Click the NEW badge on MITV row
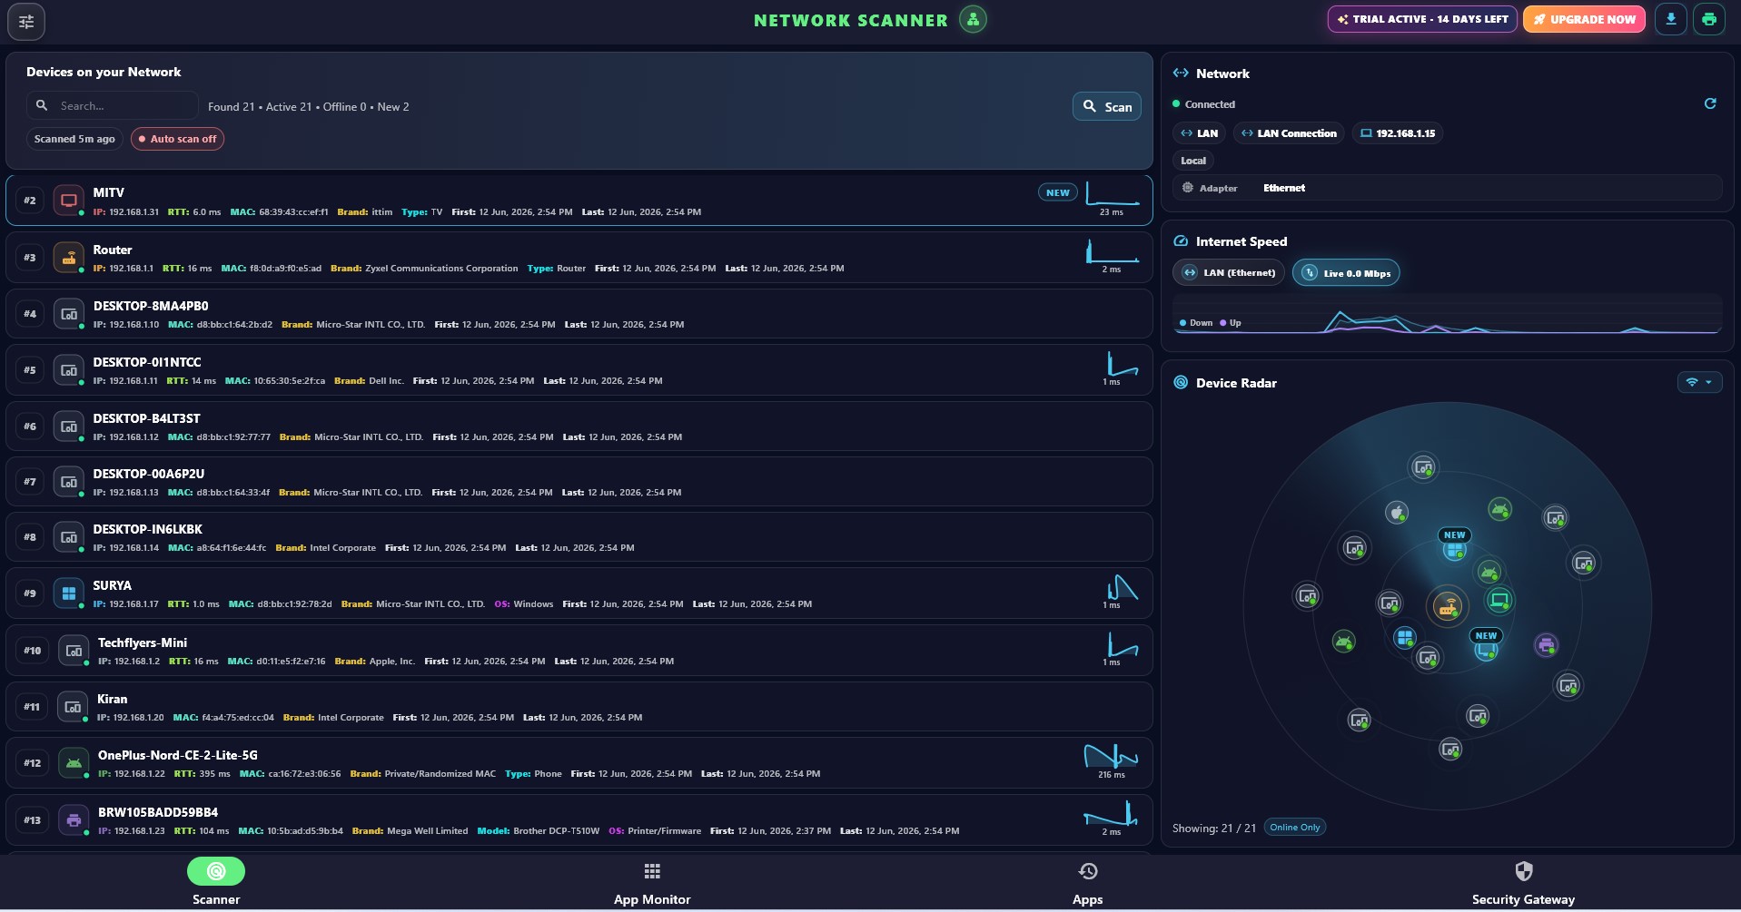The width and height of the screenshot is (1741, 912). [x=1057, y=192]
